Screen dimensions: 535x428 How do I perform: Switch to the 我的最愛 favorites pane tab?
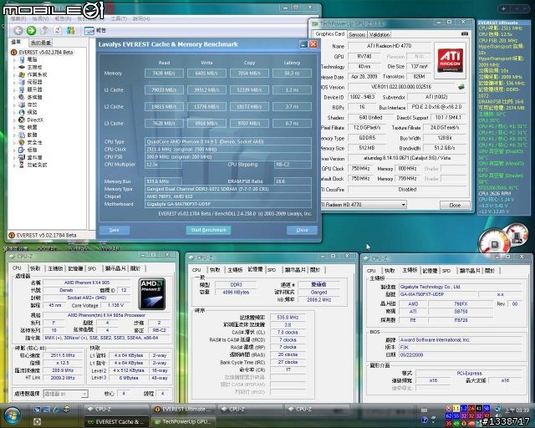tap(41, 43)
